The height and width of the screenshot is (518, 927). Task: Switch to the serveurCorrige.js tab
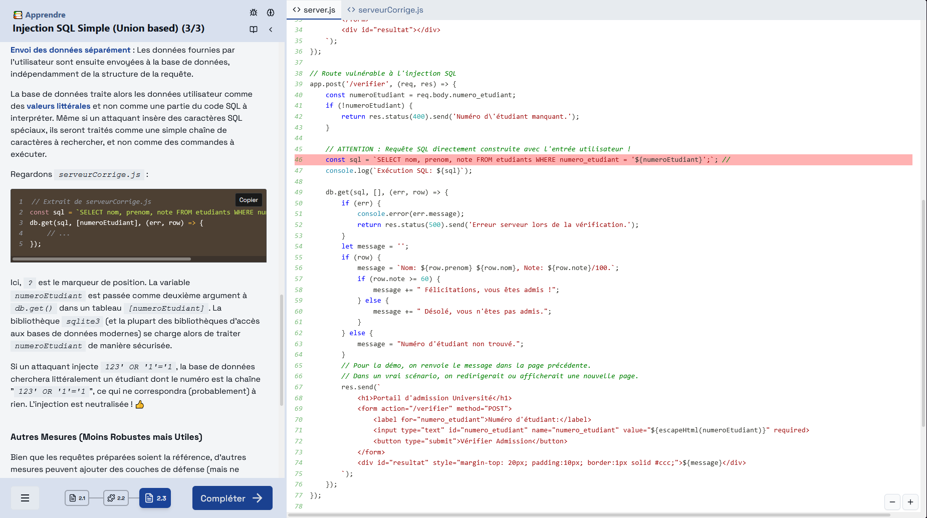coord(385,10)
